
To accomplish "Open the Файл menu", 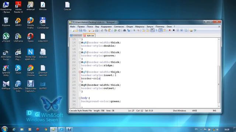I will click(73, 26).
